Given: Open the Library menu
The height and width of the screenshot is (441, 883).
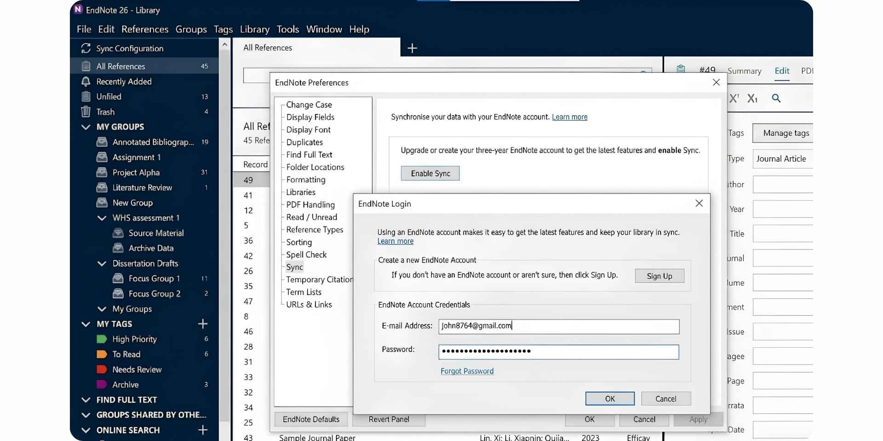Looking at the screenshot, I should (x=254, y=29).
